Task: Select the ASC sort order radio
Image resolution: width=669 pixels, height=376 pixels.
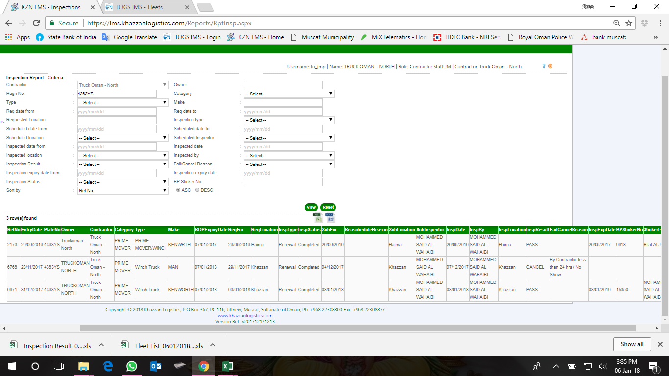Action: [x=179, y=190]
